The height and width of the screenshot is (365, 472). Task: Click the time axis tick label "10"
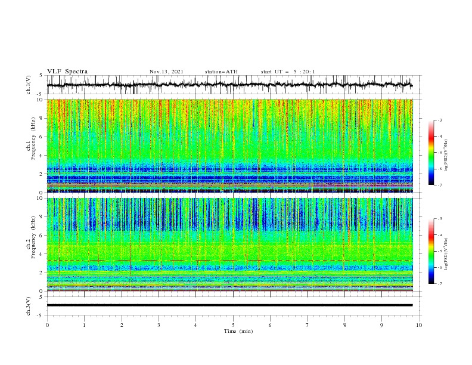point(419,325)
